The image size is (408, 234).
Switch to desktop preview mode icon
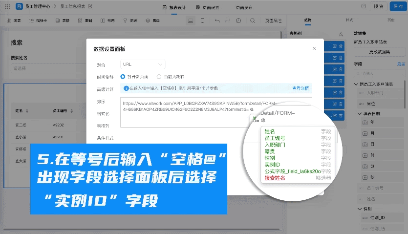pos(191,21)
